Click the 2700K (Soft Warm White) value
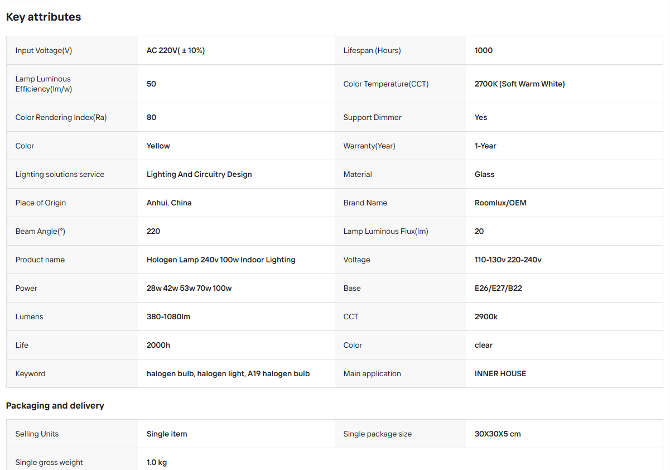Viewport: 670px width, 470px height. (520, 84)
